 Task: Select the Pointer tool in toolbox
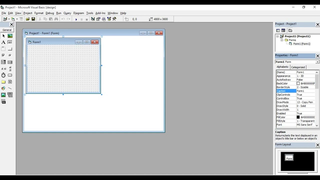pos(3,36)
